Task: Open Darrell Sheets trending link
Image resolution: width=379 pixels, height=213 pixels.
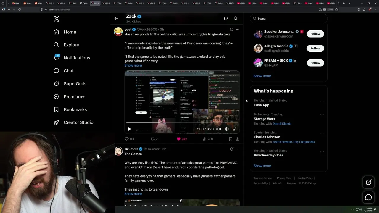Action: pos(282,124)
